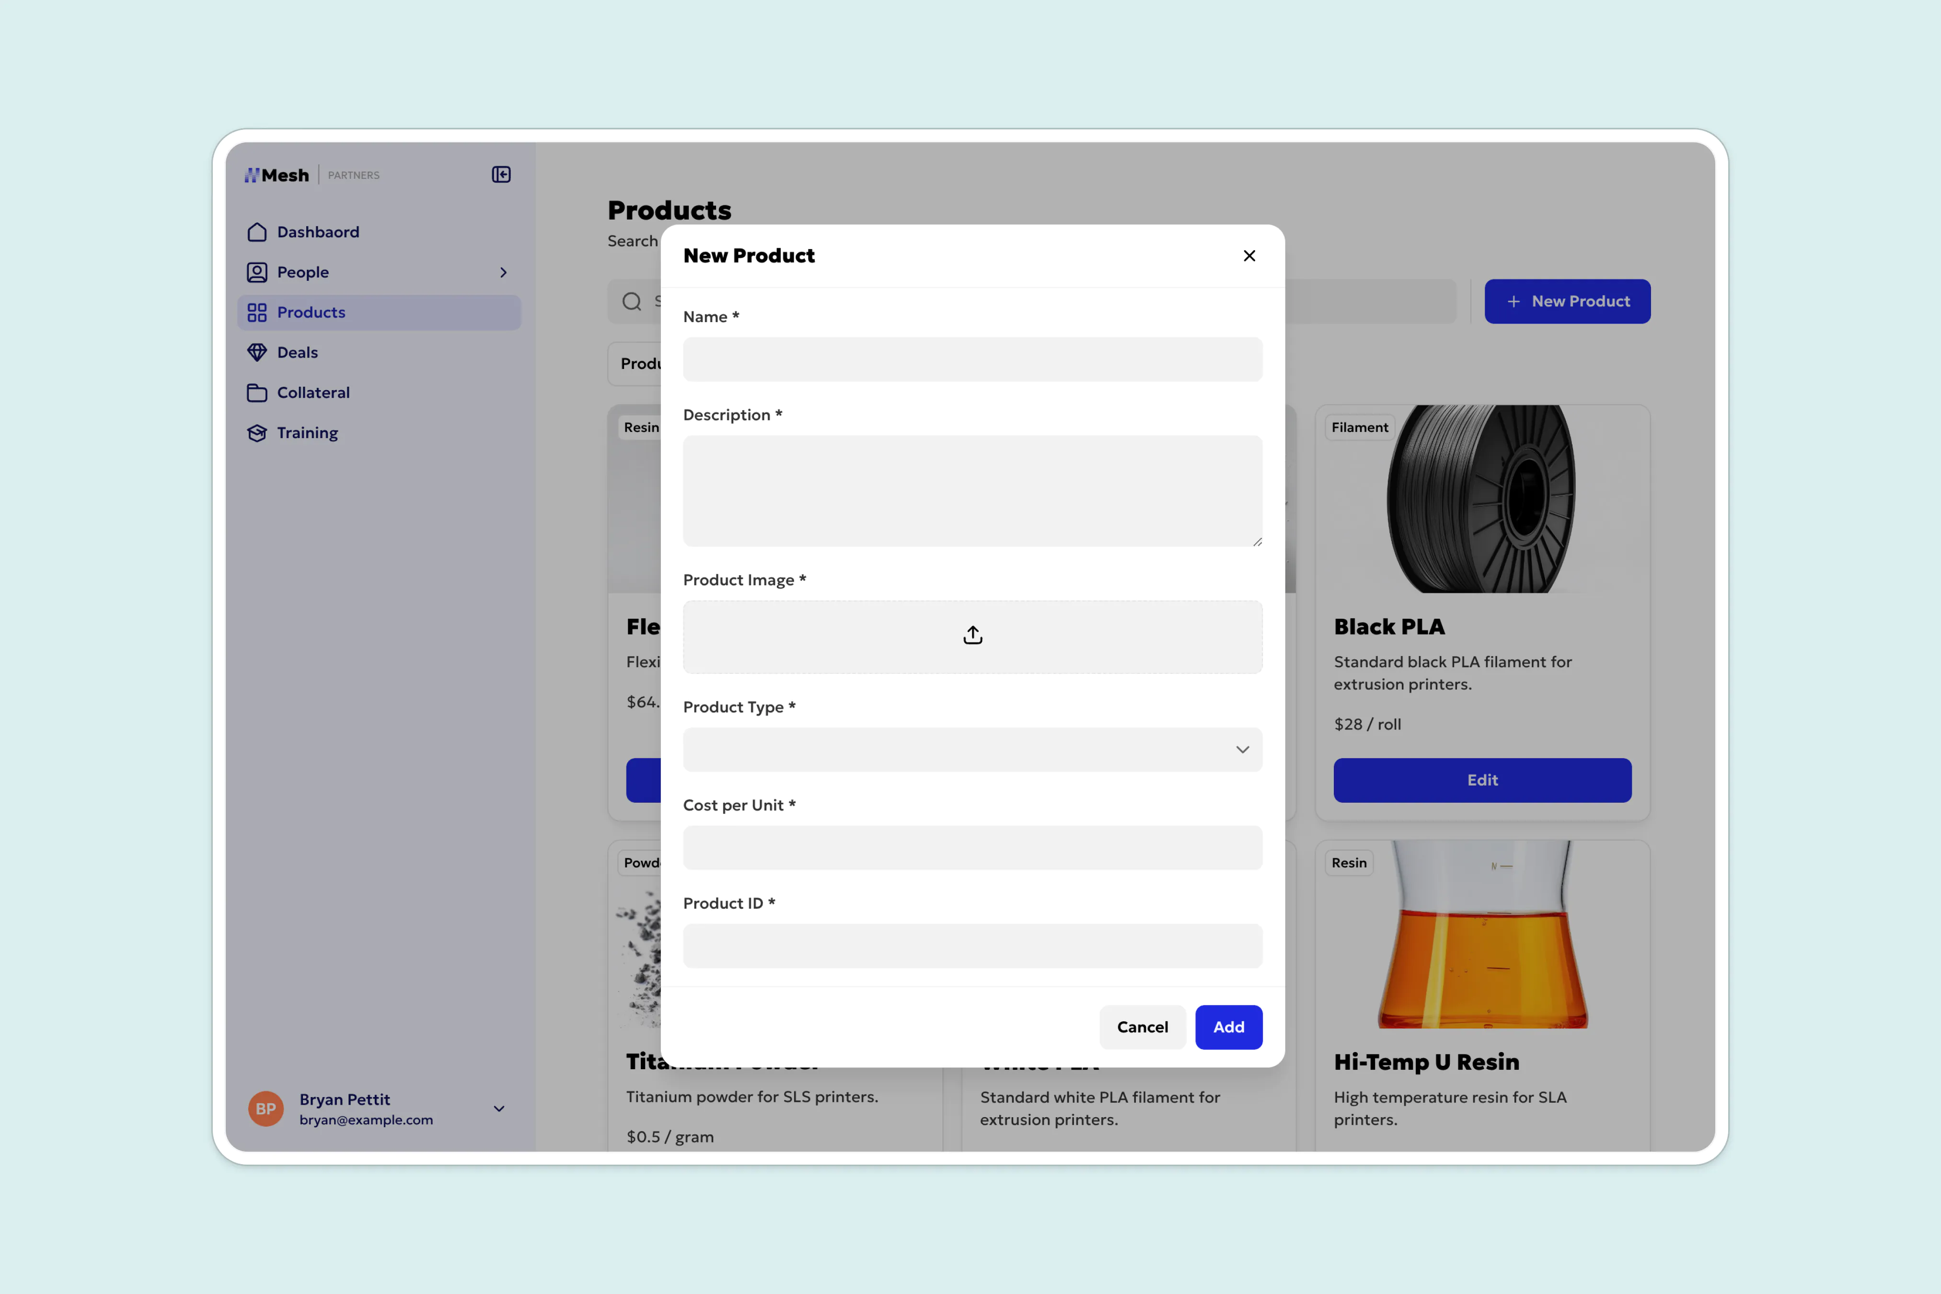Click the Training graduation cap icon

[x=257, y=433]
